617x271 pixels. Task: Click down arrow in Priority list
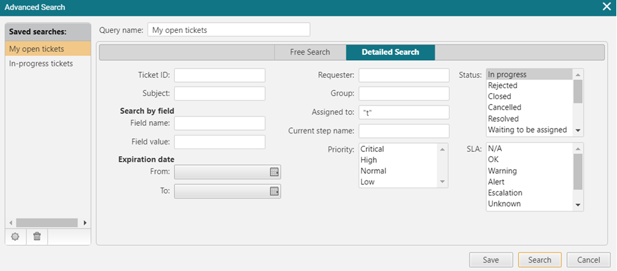(x=442, y=181)
